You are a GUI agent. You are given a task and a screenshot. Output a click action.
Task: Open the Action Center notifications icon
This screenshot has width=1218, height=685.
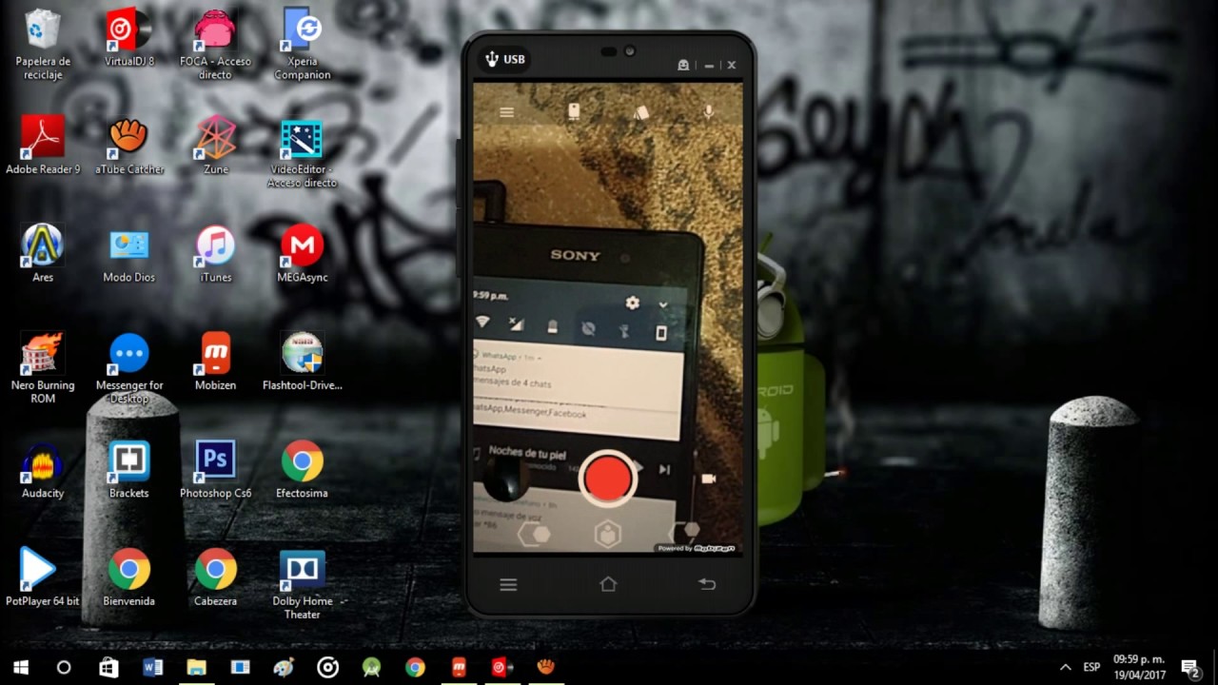[1190, 668]
